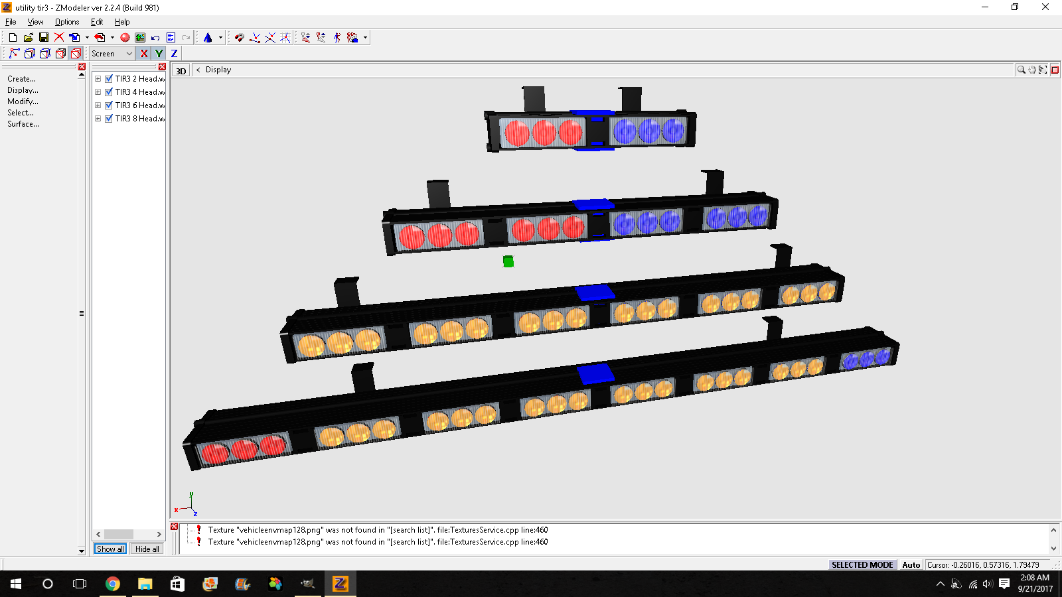Select the Vertices editing level icon
The height and width of the screenshot is (597, 1062).
click(14, 54)
